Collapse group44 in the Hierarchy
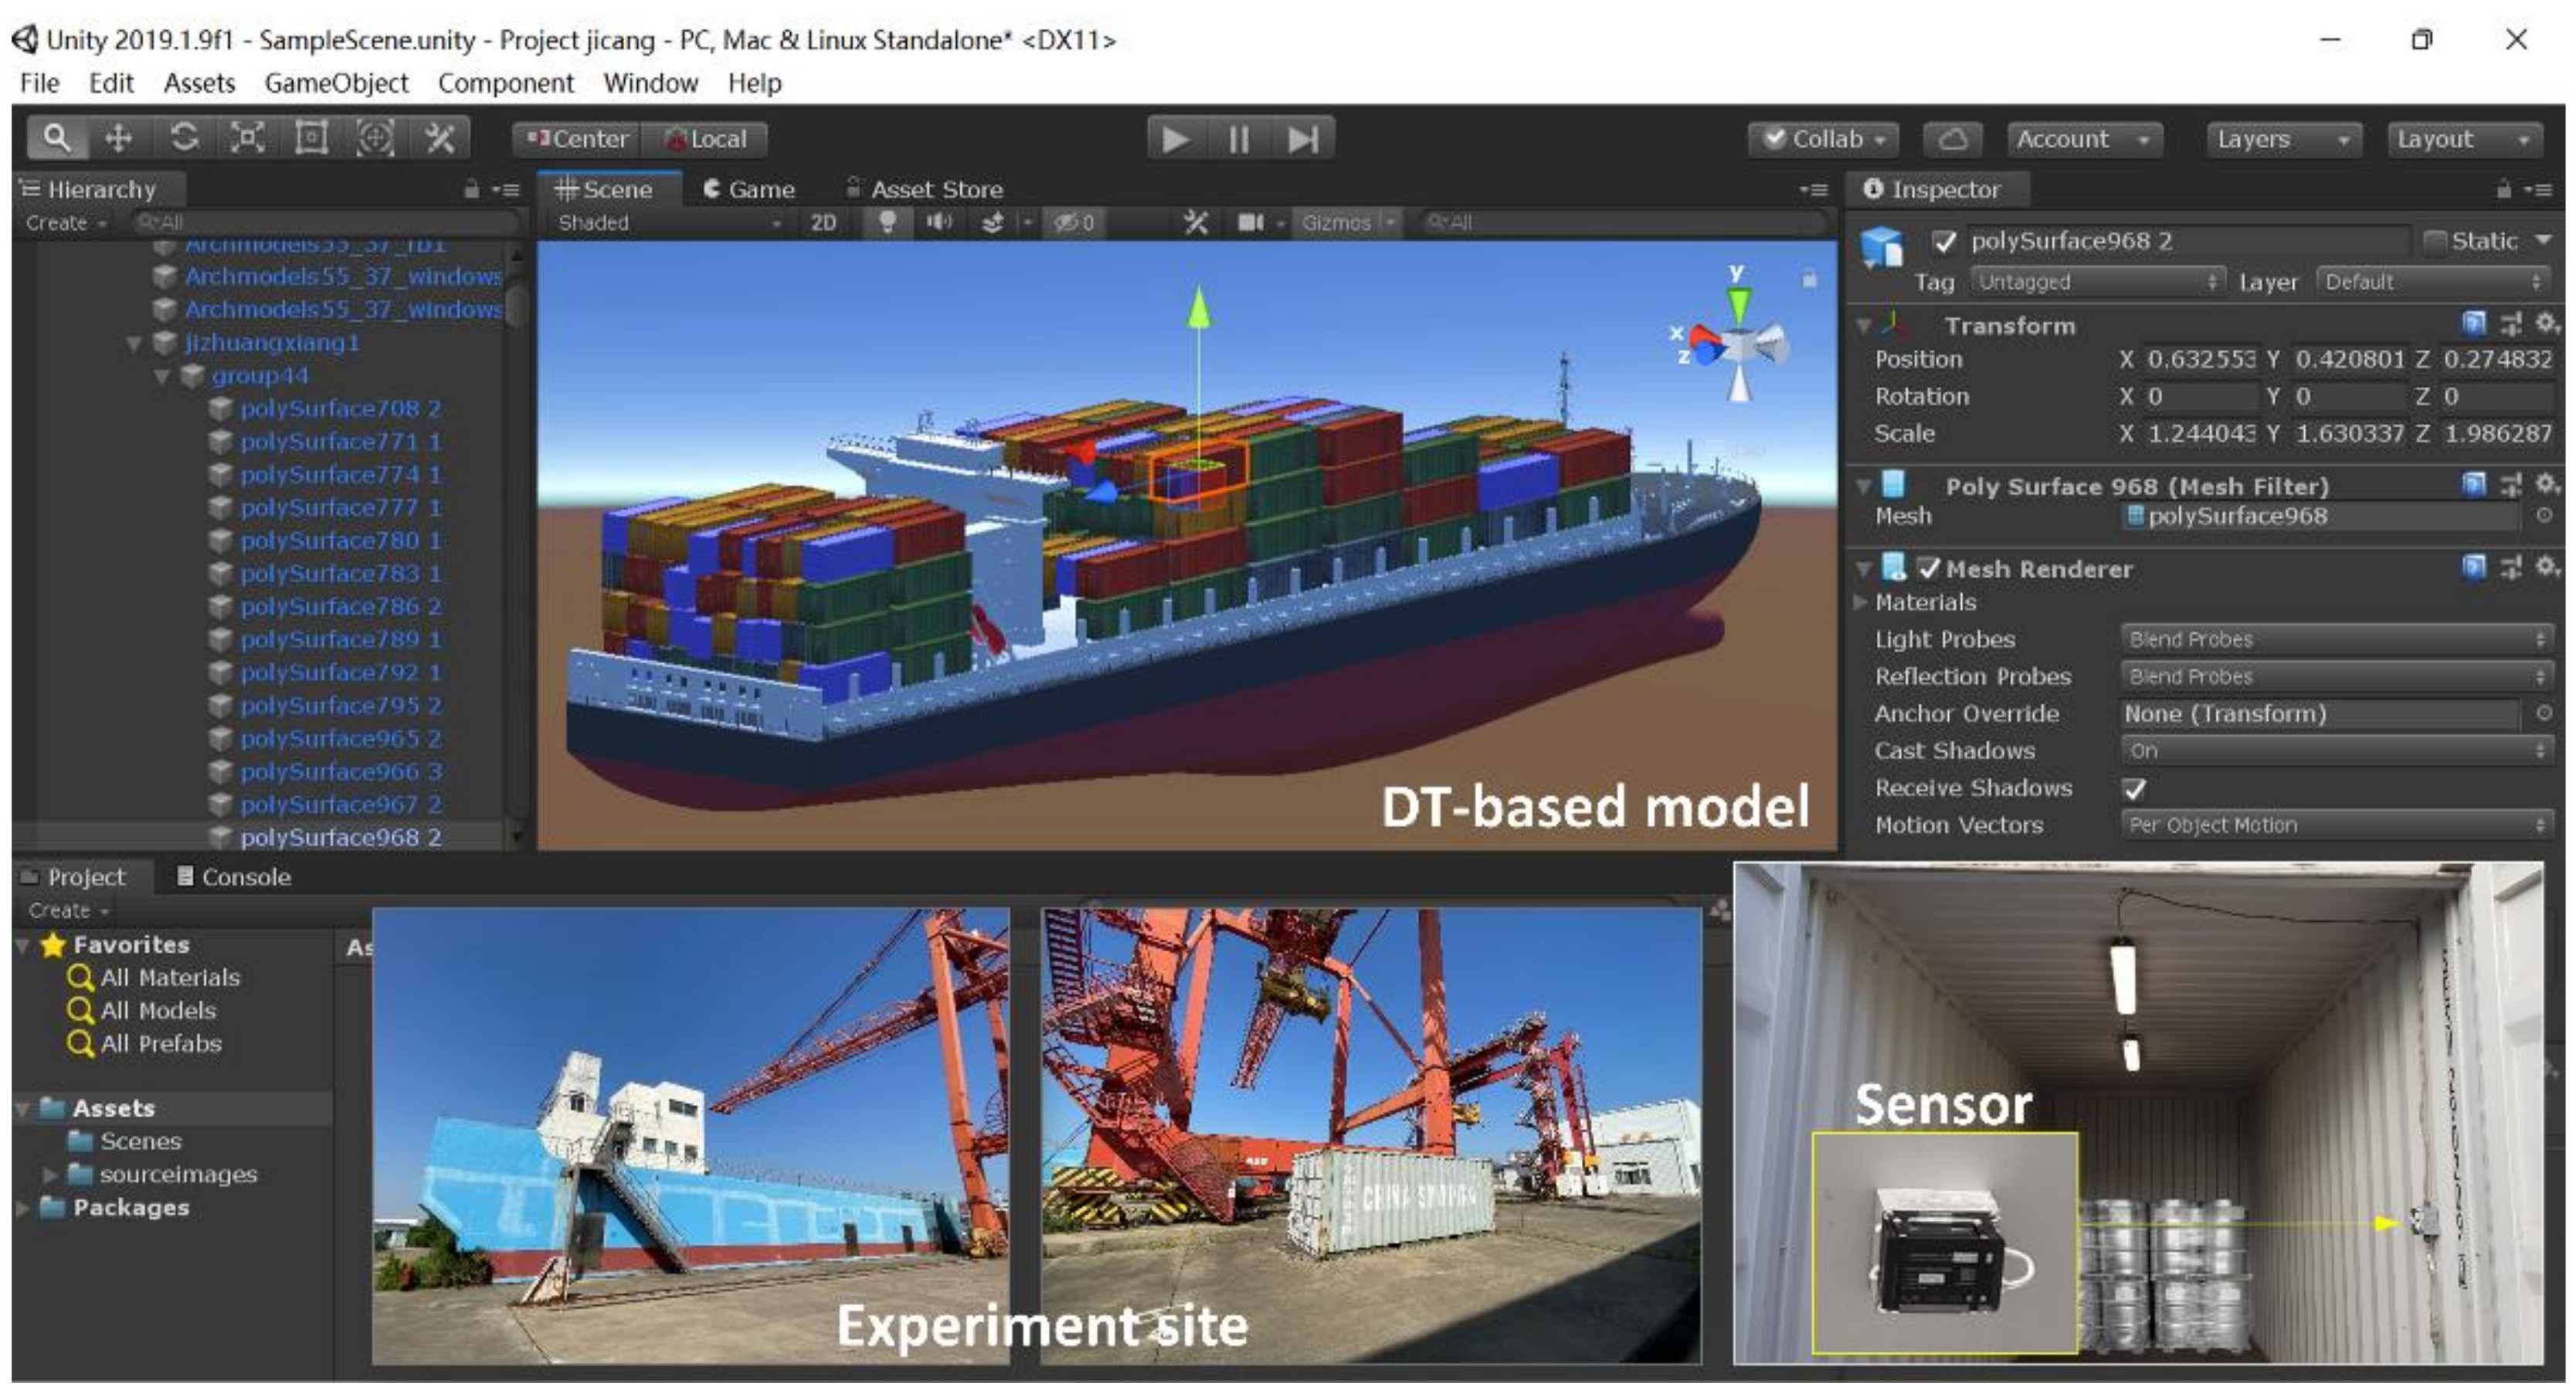Image resolution: width=2576 pixels, height=1390 pixels. pos(162,376)
